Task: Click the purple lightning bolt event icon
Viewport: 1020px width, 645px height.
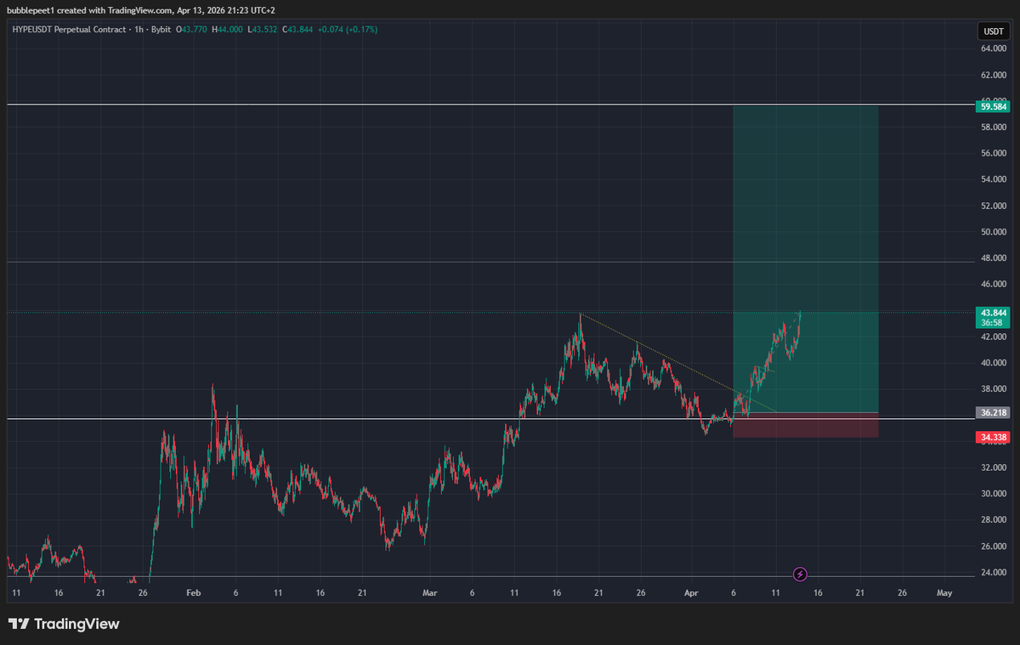Action: pos(800,574)
